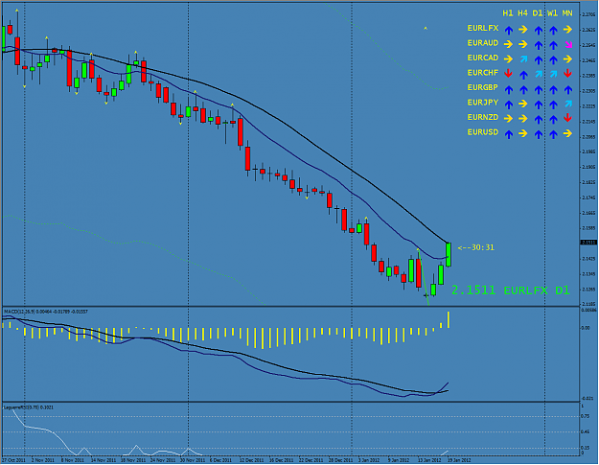The height and width of the screenshot is (465, 599).
Task: Click the EURGBP MN blue up arrow
Action: tap(567, 89)
